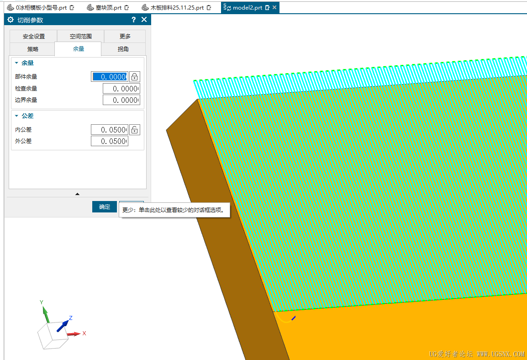Image resolution: width=527 pixels, height=360 pixels.
Task: Open the 空间范围 tab
Action: click(81, 36)
